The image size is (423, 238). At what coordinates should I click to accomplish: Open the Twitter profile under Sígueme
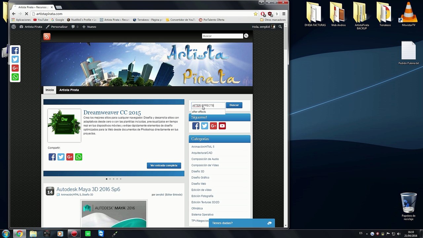click(x=205, y=126)
